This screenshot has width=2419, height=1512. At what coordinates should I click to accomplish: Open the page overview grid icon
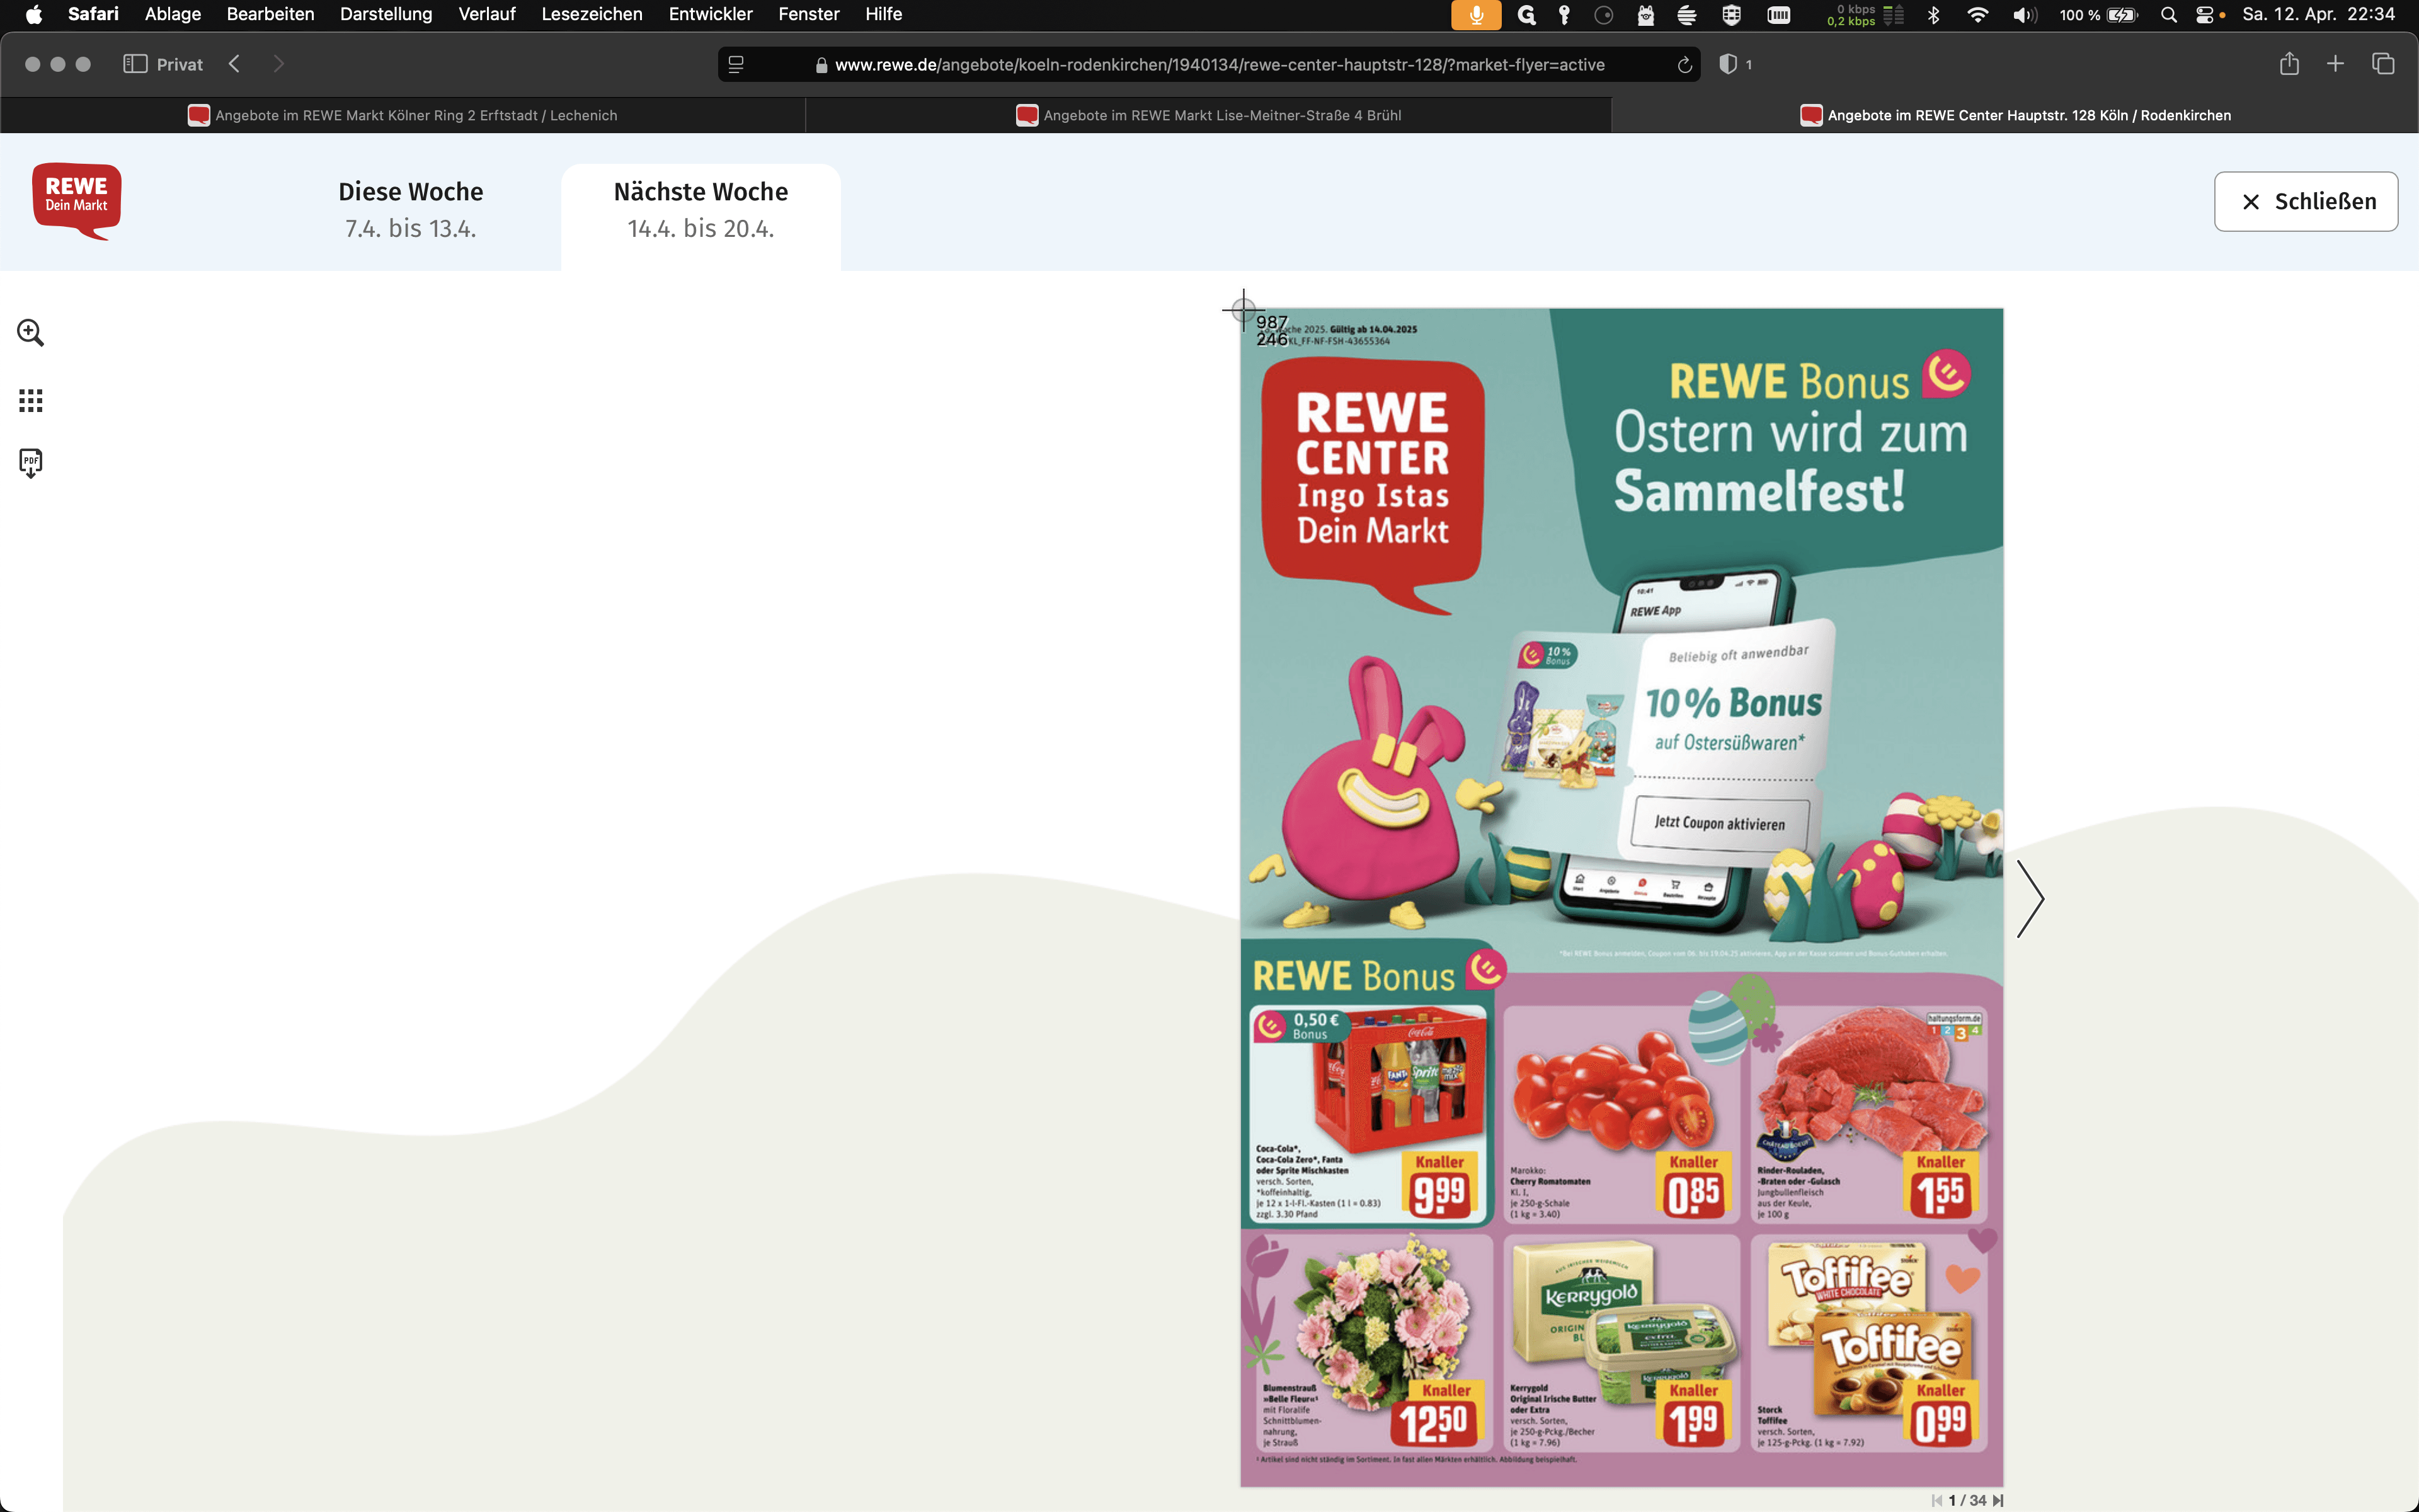click(30, 401)
